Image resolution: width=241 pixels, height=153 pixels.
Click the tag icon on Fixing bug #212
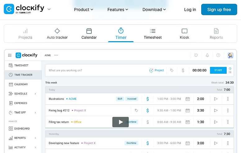[136, 110]
